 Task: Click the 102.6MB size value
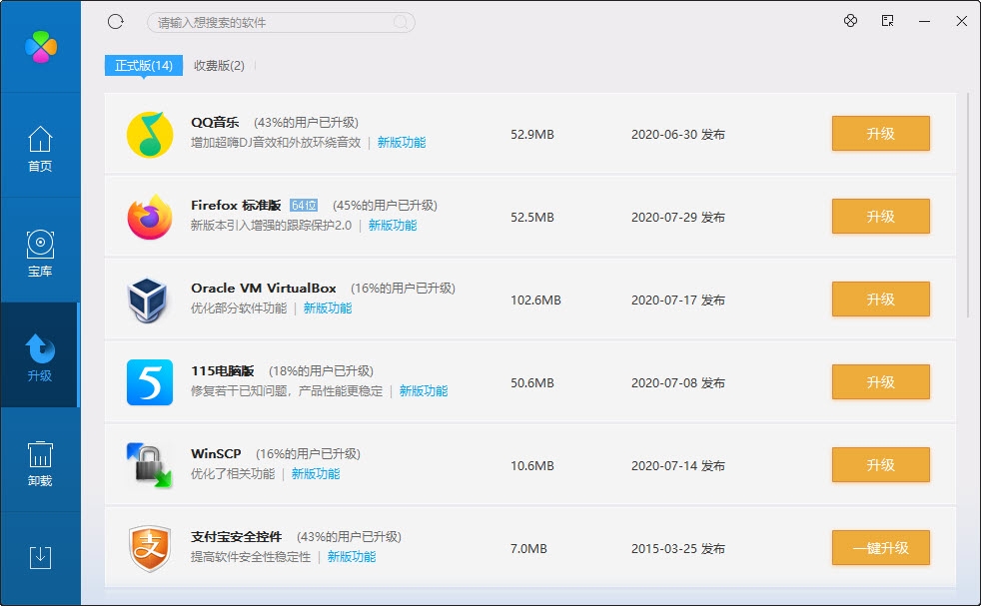535,301
